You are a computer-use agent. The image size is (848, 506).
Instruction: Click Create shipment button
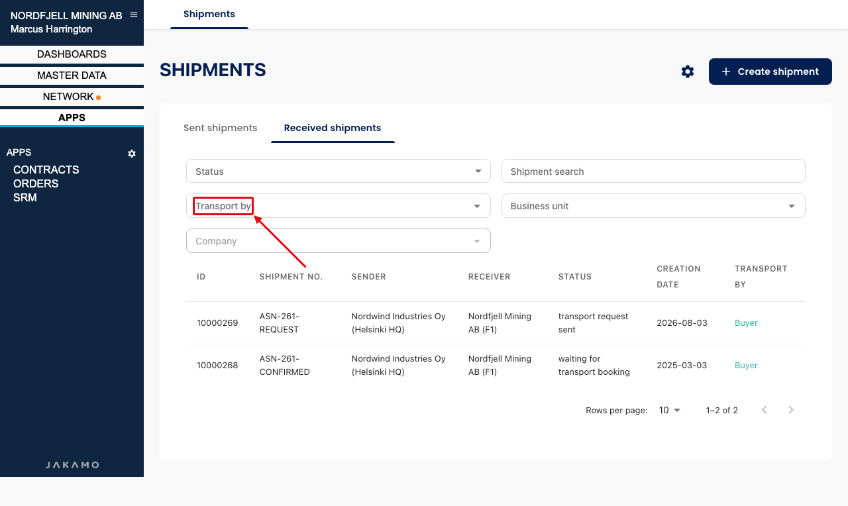pos(770,72)
